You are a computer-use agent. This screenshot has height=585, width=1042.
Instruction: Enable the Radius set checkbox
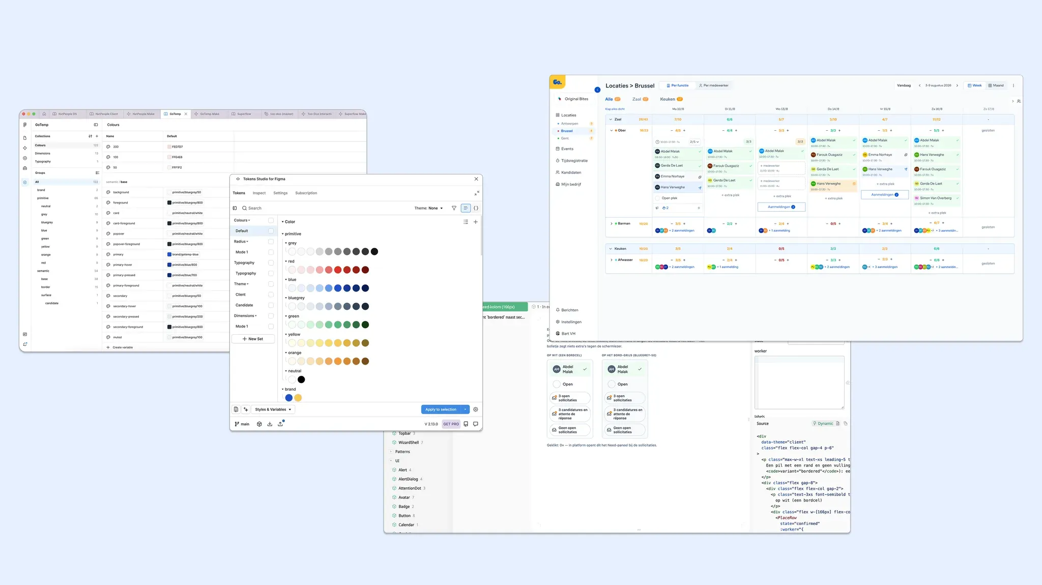coord(271,242)
